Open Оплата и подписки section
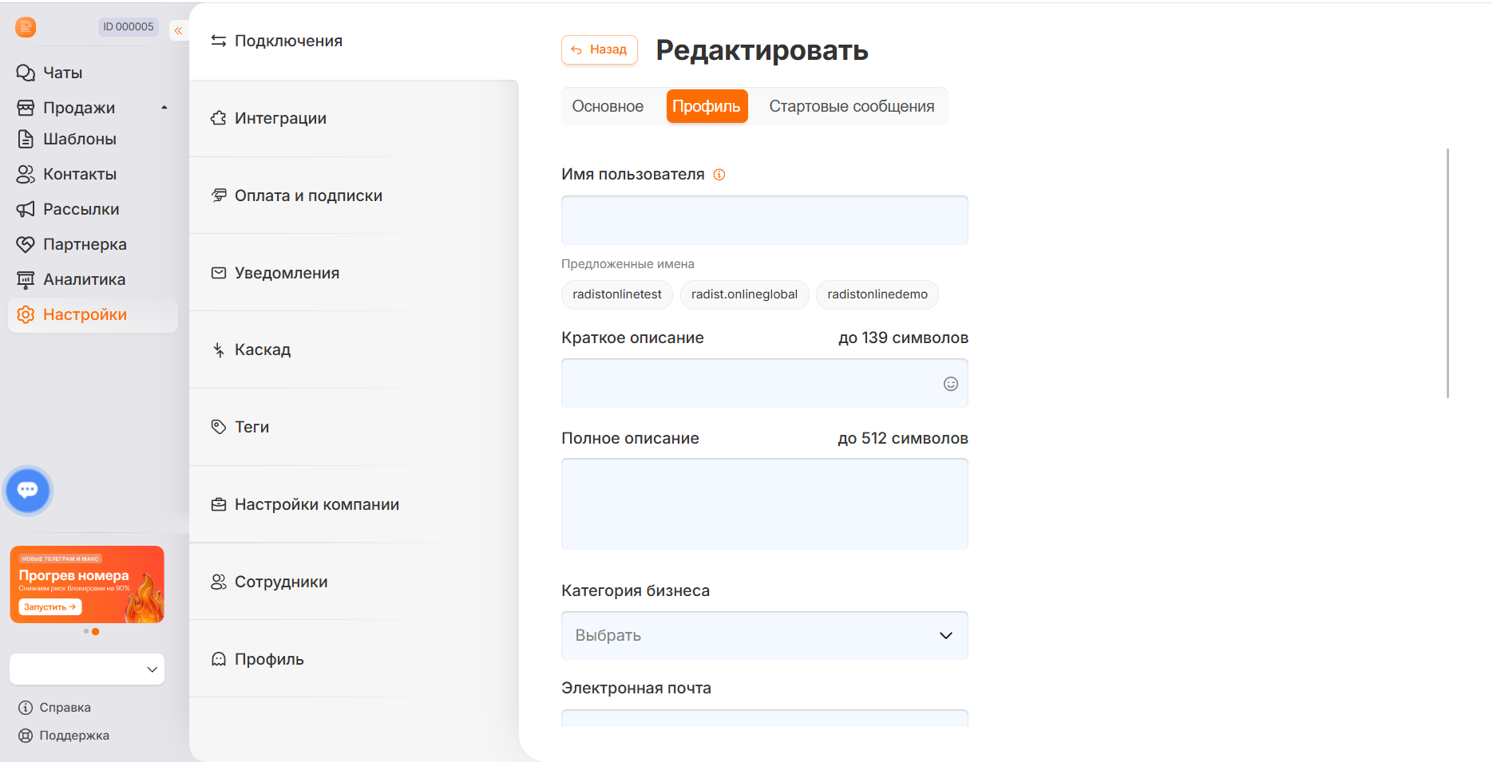The width and height of the screenshot is (1493, 762). (x=354, y=195)
